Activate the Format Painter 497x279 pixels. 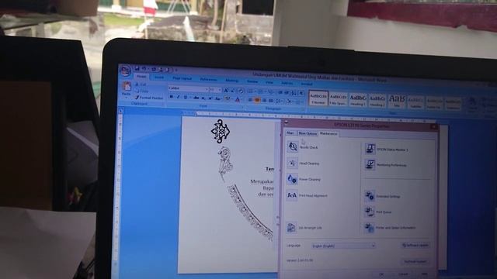(148, 98)
